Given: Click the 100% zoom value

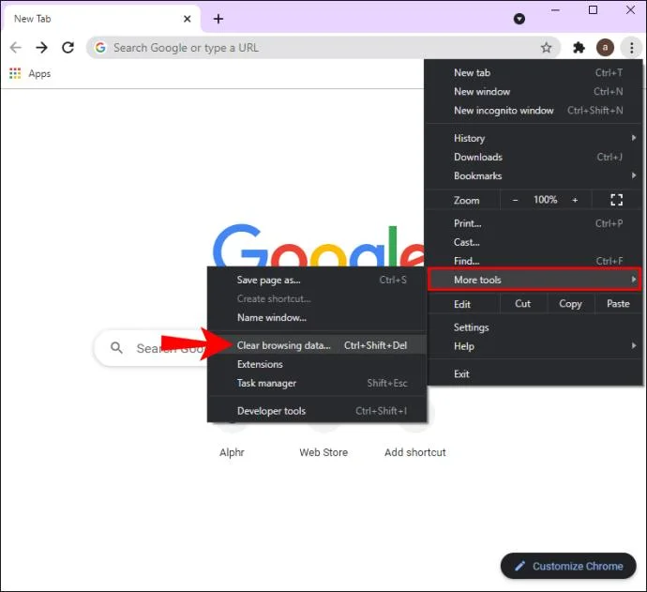Looking at the screenshot, I should tap(545, 200).
